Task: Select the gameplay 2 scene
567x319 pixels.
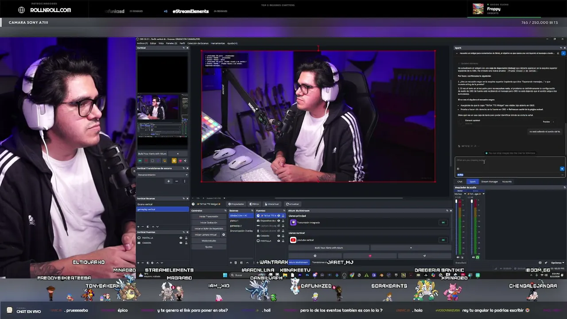Action: click(241, 226)
